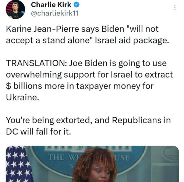Open Charlie Kirk's profile avatar
184x182 pixels.
pyautogui.click(x=15, y=9)
